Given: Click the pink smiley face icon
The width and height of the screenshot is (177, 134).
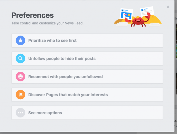Looking at the screenshot, I should (x=20, y=77).
